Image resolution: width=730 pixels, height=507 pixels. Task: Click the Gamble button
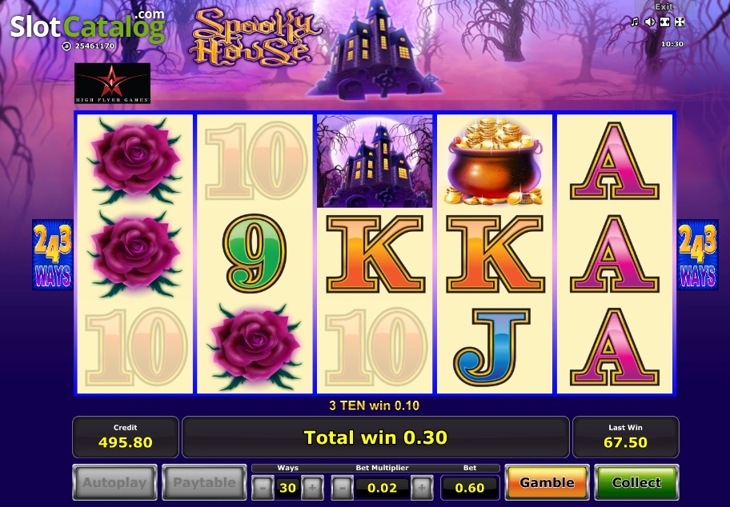pos(547,482)
